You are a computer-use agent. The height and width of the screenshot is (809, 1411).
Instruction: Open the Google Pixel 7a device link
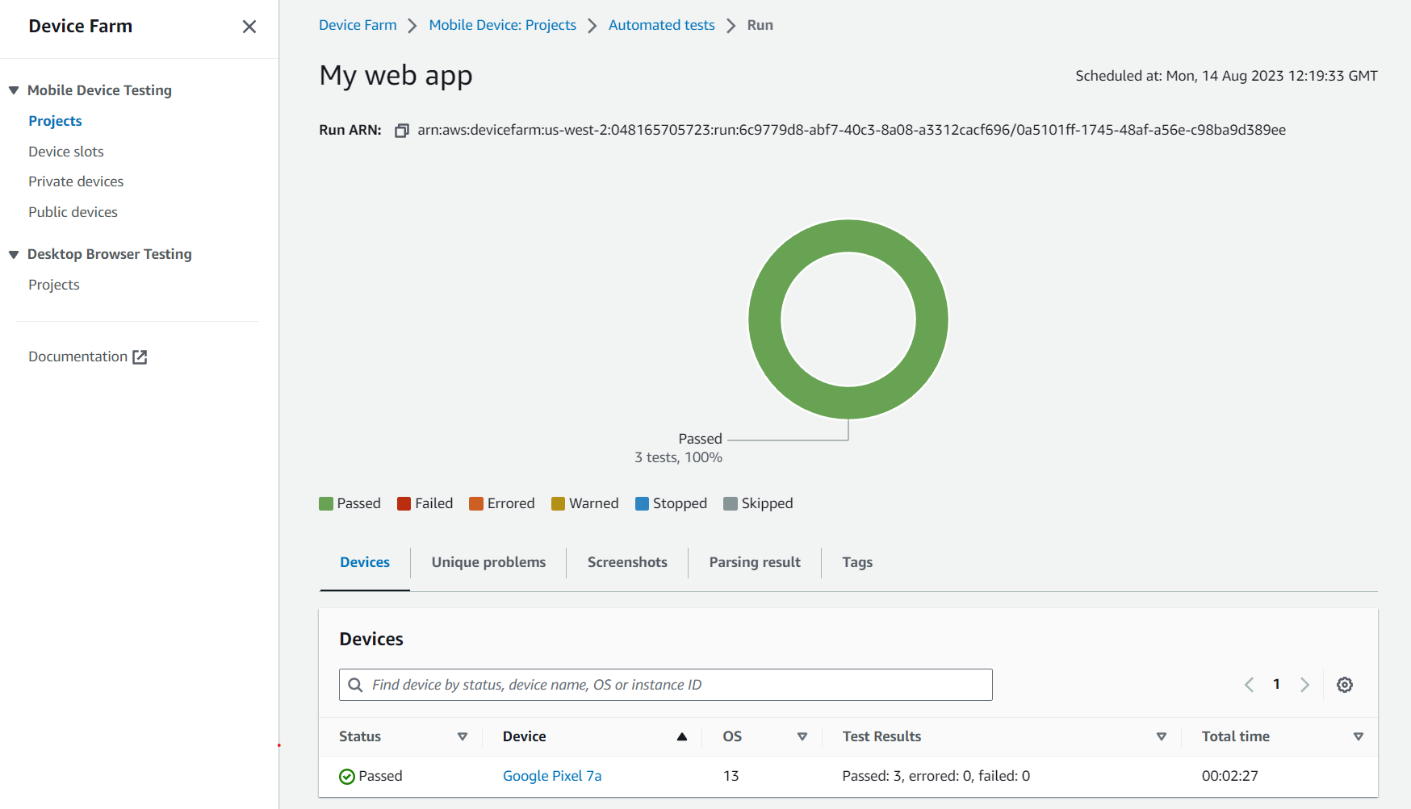click(552, 776)
